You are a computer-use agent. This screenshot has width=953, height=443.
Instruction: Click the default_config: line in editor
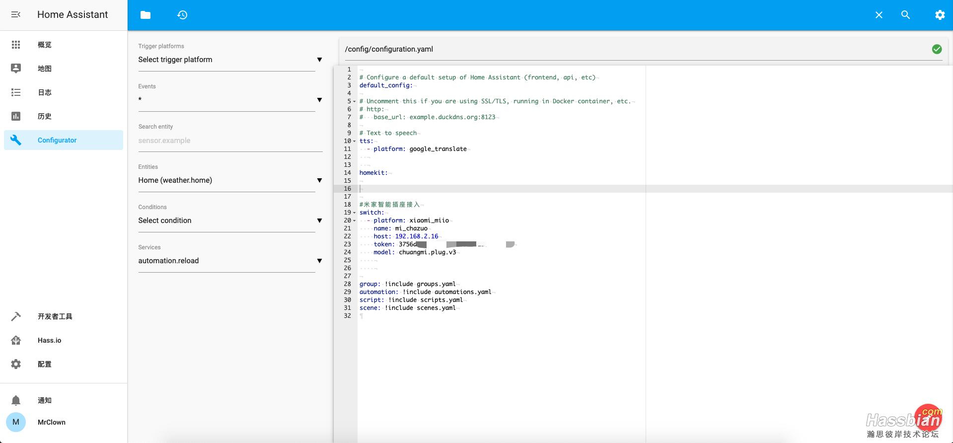tap(386, 85)
